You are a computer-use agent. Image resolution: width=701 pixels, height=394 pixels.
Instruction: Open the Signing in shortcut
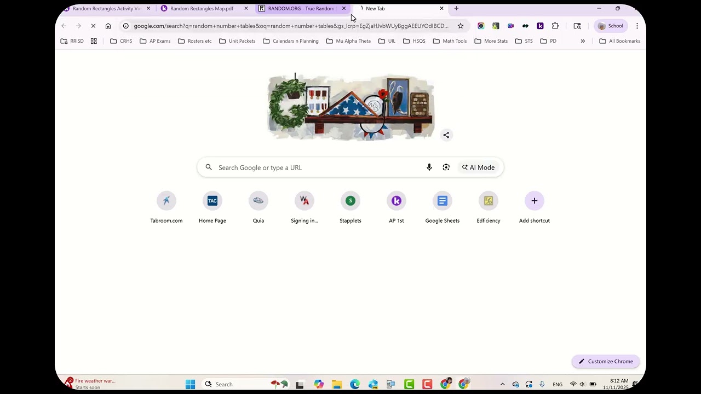[304, 208]
